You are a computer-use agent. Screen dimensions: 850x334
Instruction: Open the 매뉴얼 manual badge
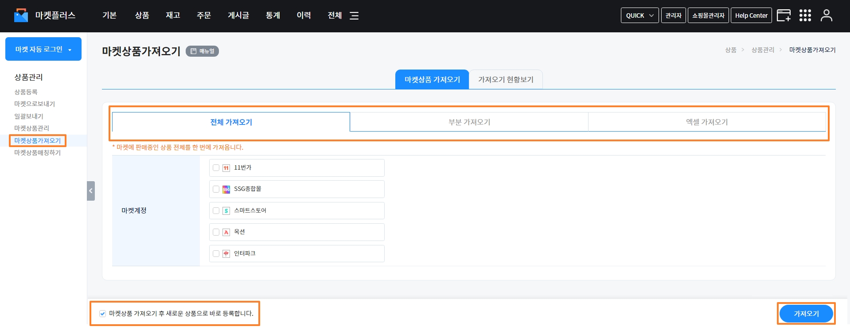tap(202, 51)
